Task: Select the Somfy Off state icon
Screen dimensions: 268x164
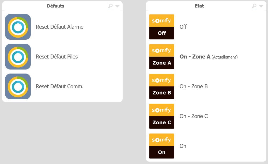Action: coord(162,27)
